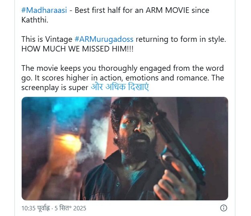Click the 'Best first half' tweet sentence
251x216 pixels.
[x=115, y=15]
